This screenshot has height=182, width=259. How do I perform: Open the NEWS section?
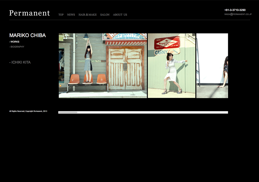tap(71, 15)
